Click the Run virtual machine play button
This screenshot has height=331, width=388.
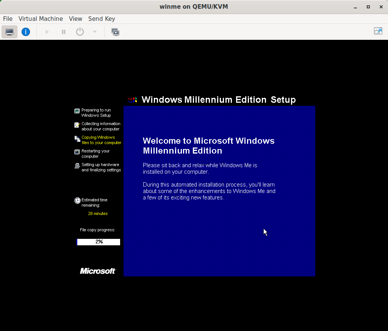pos(47,32)
